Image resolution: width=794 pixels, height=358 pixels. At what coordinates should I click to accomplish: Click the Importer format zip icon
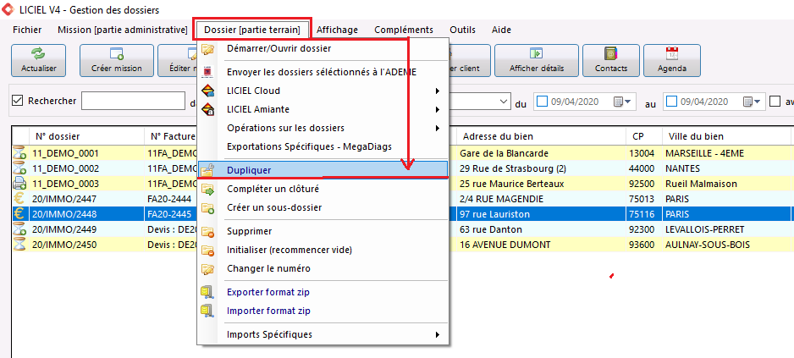coord(207,311)
